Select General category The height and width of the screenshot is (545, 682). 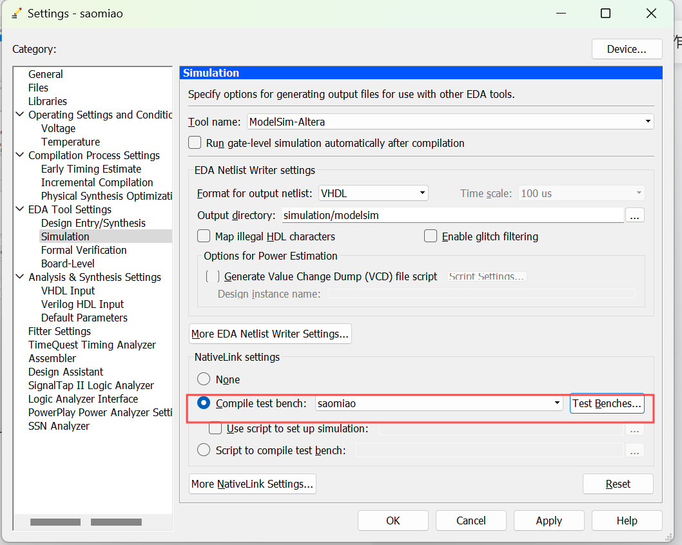pos(46,74)
